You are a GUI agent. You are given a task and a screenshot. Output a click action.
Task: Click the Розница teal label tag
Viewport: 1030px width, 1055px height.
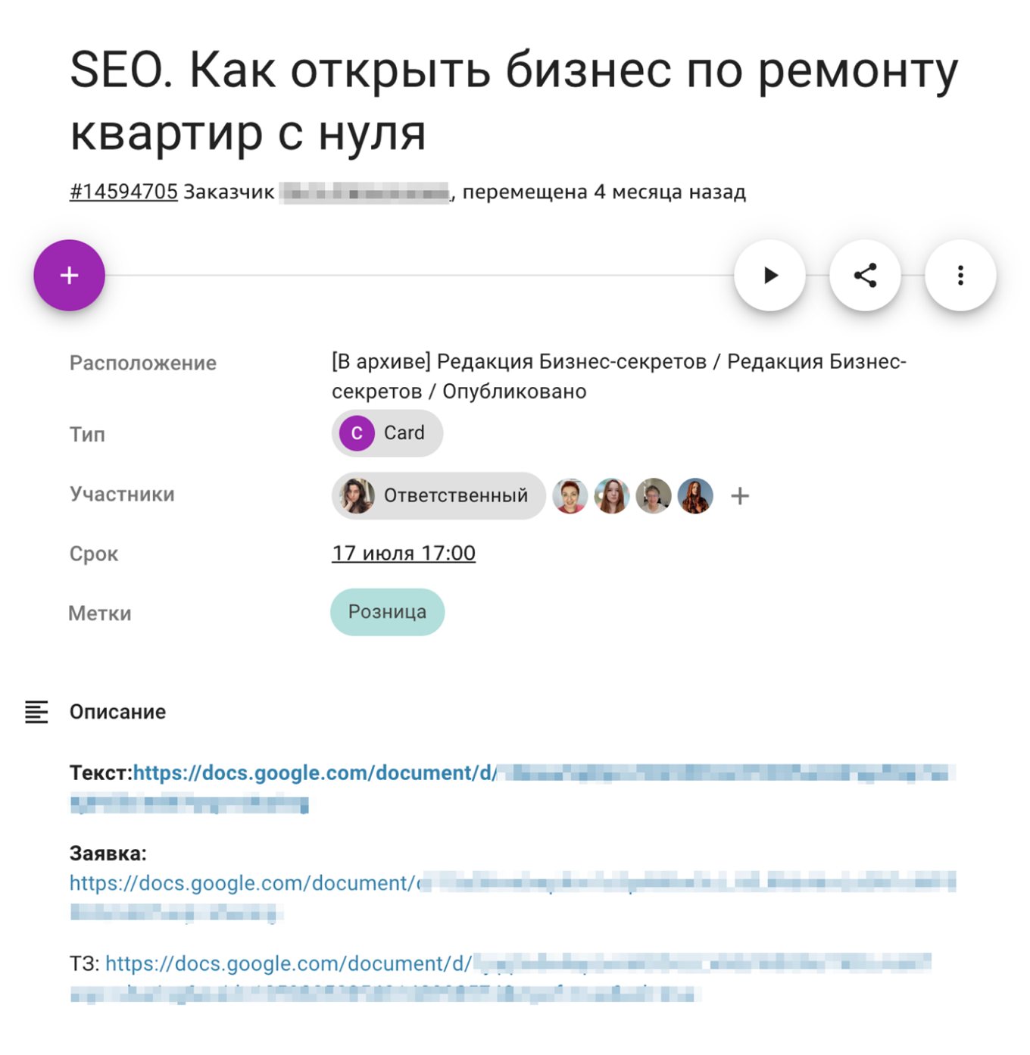(387, 612)
